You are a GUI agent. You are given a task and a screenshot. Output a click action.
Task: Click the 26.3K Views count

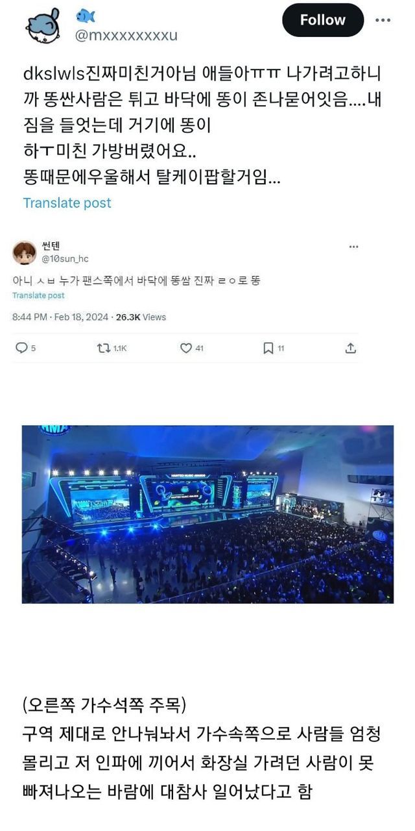pyautogui.click(x=141, y=317)
